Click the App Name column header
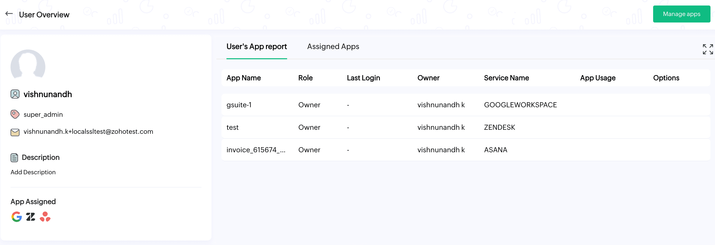Image resolution: width=715 pixels, height=245 pixels. (244, 78)
